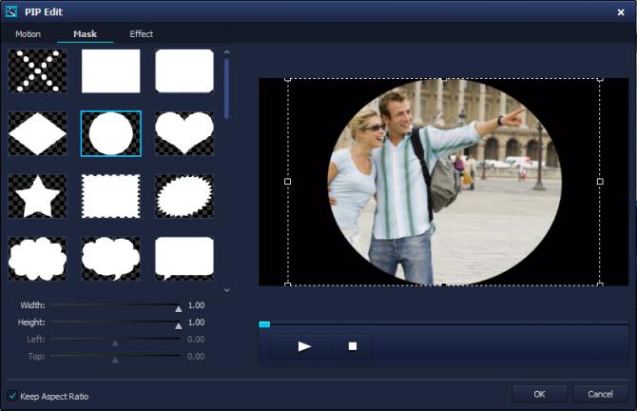This screenshot has width=637, height=411.
Task: Toggle the Keep Aspect Ratio checkbox
Action: pyautogui.click(x=12, y=396)
